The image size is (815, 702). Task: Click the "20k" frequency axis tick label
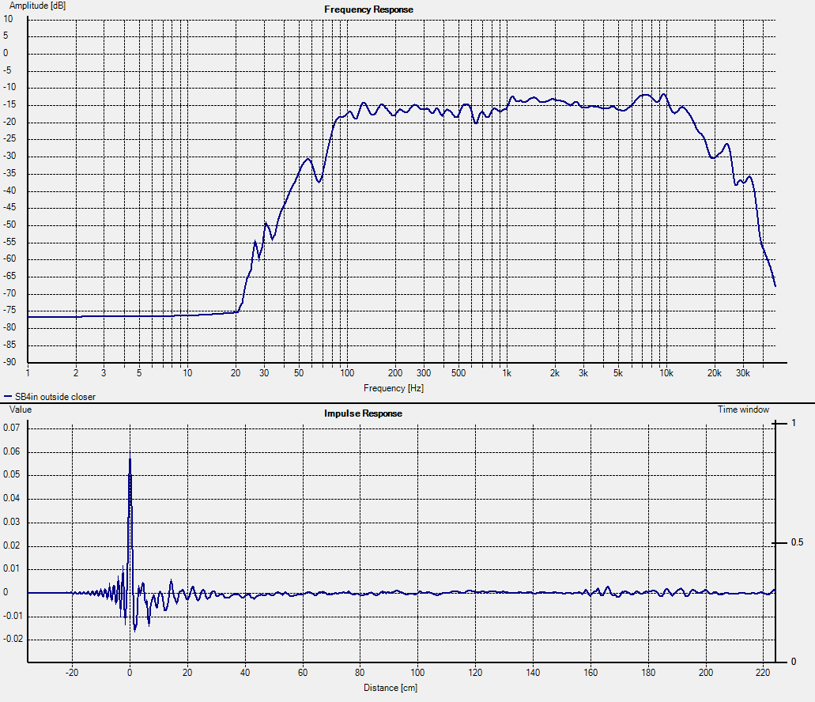pyautogui.click(x=714, y=373)
